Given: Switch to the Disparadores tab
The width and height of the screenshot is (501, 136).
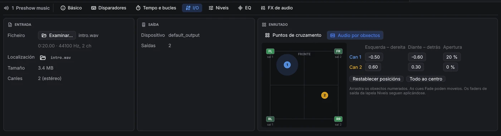Looking at the screenshot, I should tap(108, 8).
